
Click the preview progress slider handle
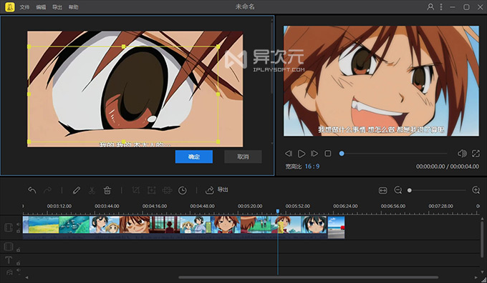click(342, 154)
